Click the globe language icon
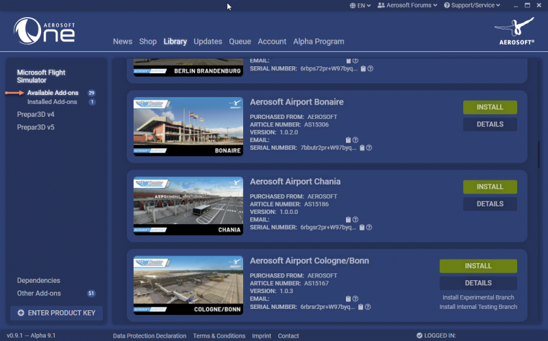548x341 pixels. pyautogui.click(x=353, y=5)
